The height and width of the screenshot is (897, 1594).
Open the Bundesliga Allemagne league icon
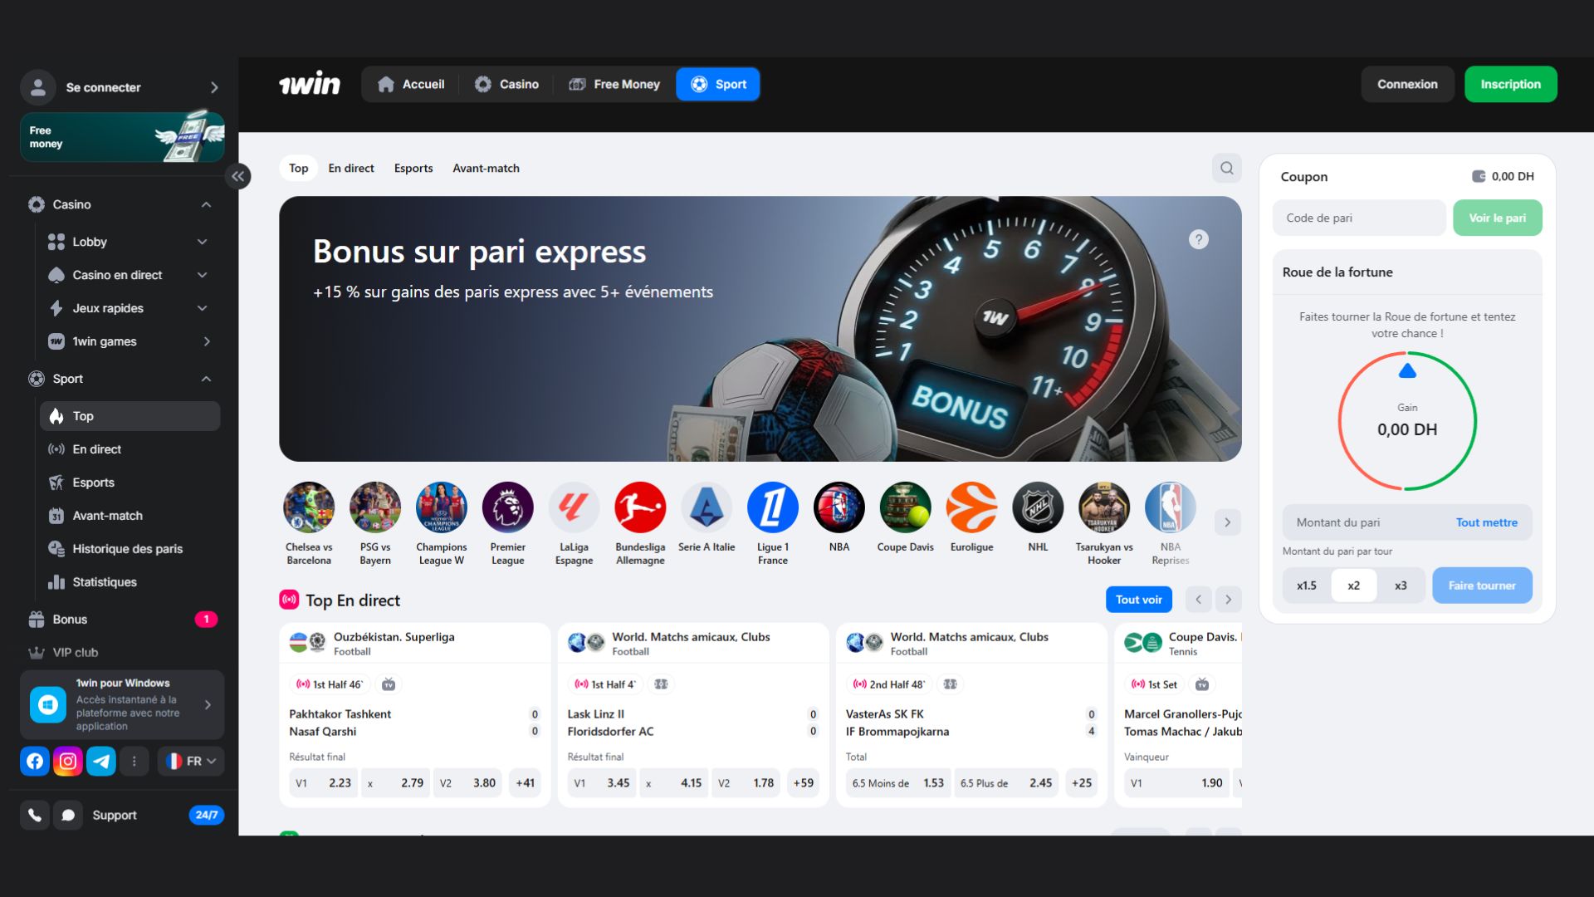pos(639,507)
